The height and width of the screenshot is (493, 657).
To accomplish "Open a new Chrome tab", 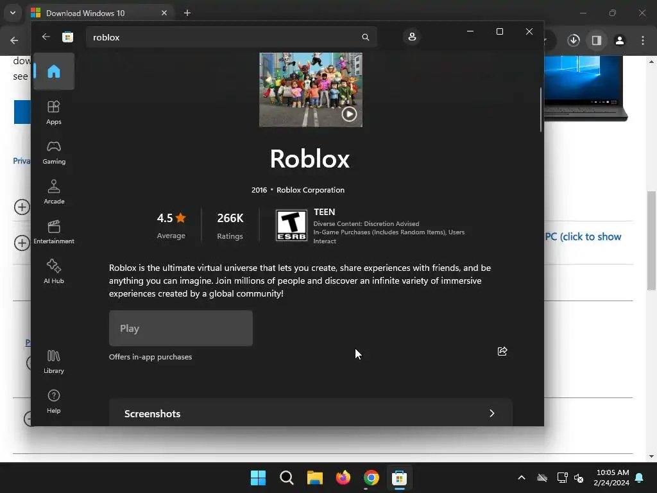I will pyautogui.click(x=187, y=13).
